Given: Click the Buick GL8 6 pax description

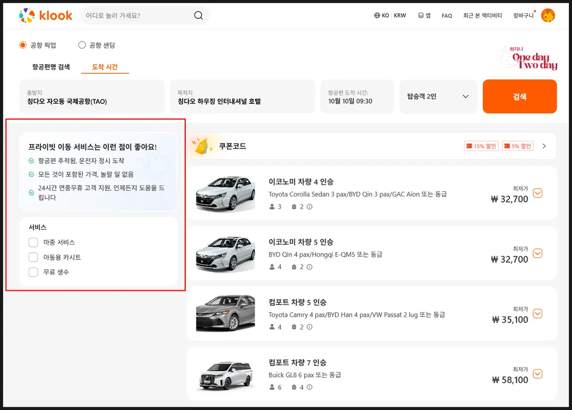Looking at the screenshot, I should (x=305, y=375).
